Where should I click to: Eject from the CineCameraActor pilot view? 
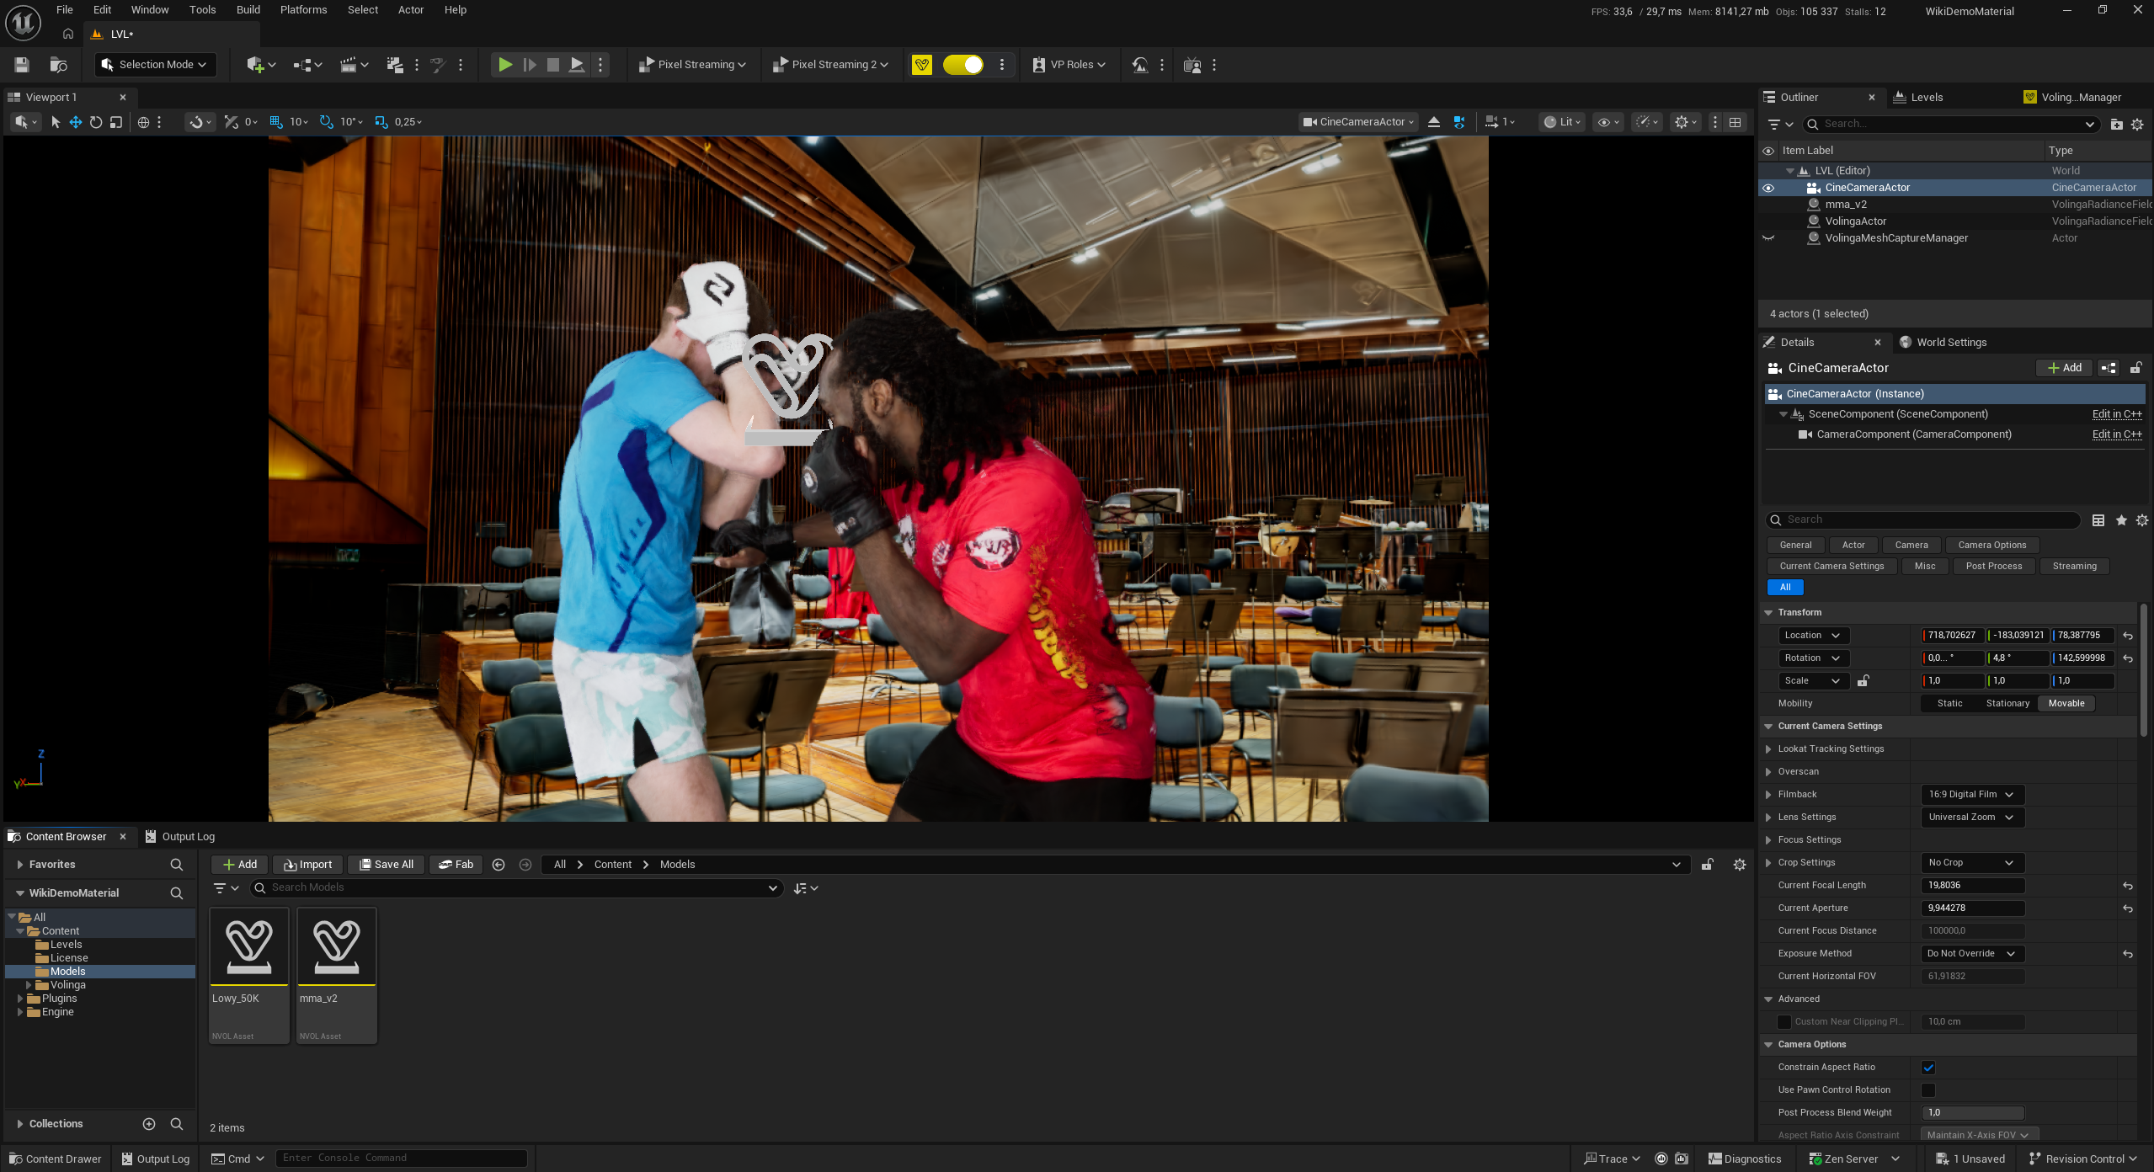[x=1434, y=122]
